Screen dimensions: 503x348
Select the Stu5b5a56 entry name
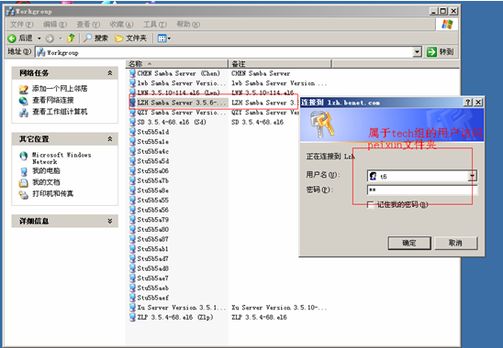(153, 210)
